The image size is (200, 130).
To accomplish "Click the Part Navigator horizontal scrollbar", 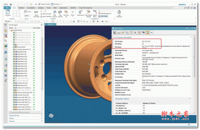I will tap(20, 112).
